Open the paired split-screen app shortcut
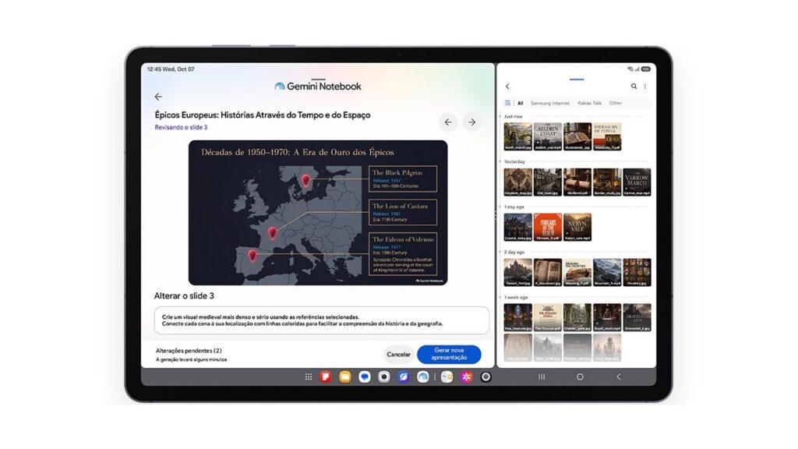798x449 pixels. [447, 377]
